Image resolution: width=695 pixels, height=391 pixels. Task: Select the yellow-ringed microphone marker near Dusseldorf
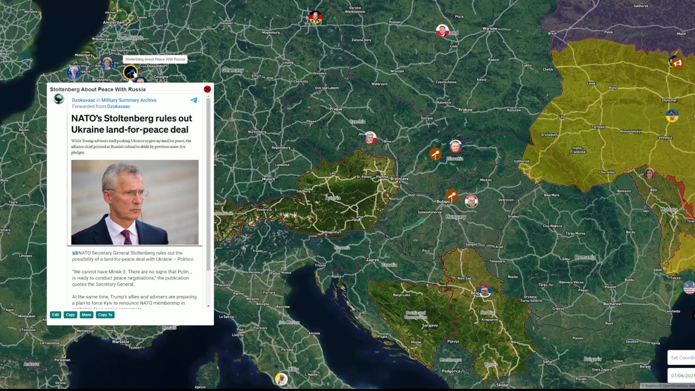[130, 72]
